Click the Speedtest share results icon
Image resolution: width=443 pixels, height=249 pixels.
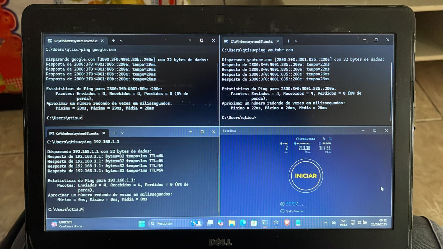click(324, 139)
